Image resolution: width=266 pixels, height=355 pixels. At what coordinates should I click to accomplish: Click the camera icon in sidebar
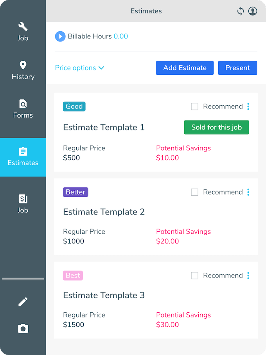(23, 328)
